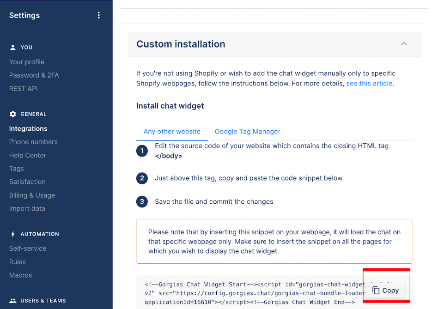This screenshot has width=432, height=309.
Task: Click the Custom installation heading
Action: pos(181,44)
